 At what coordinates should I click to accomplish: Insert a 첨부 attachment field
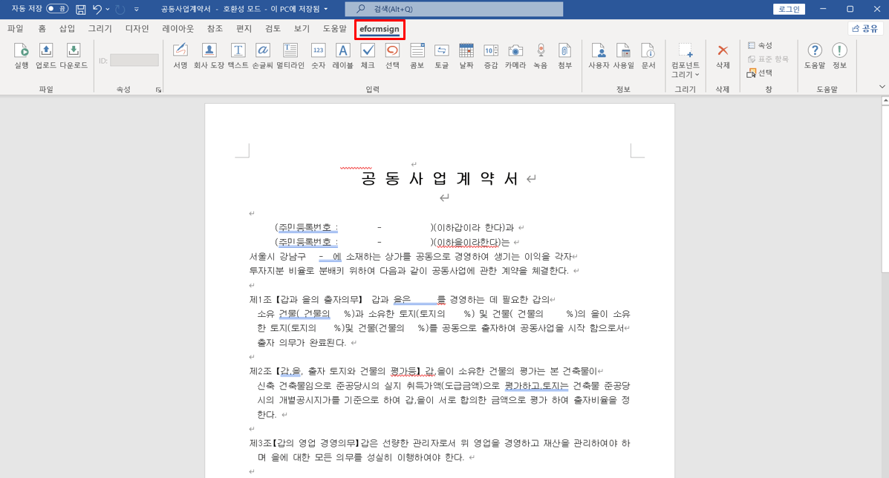(x=564, y=56)
